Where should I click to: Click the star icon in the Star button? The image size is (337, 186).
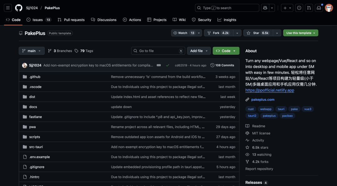point(248,33)
